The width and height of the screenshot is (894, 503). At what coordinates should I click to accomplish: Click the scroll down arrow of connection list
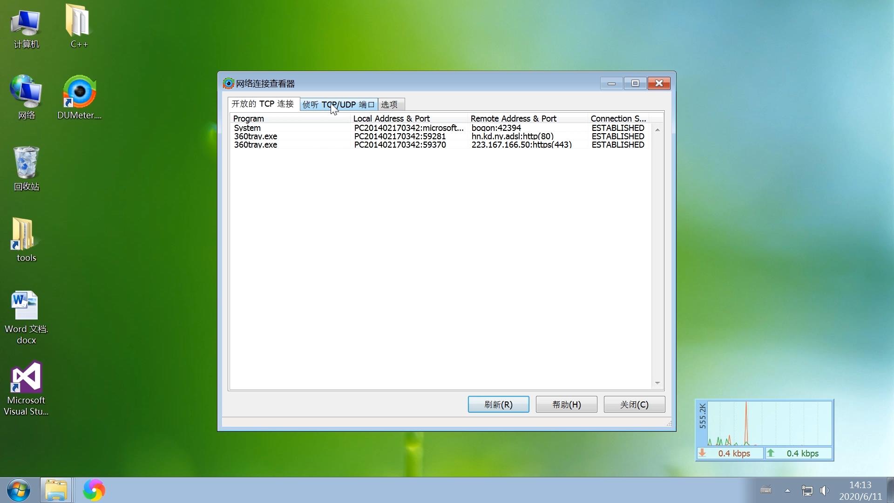click(657, 383)
